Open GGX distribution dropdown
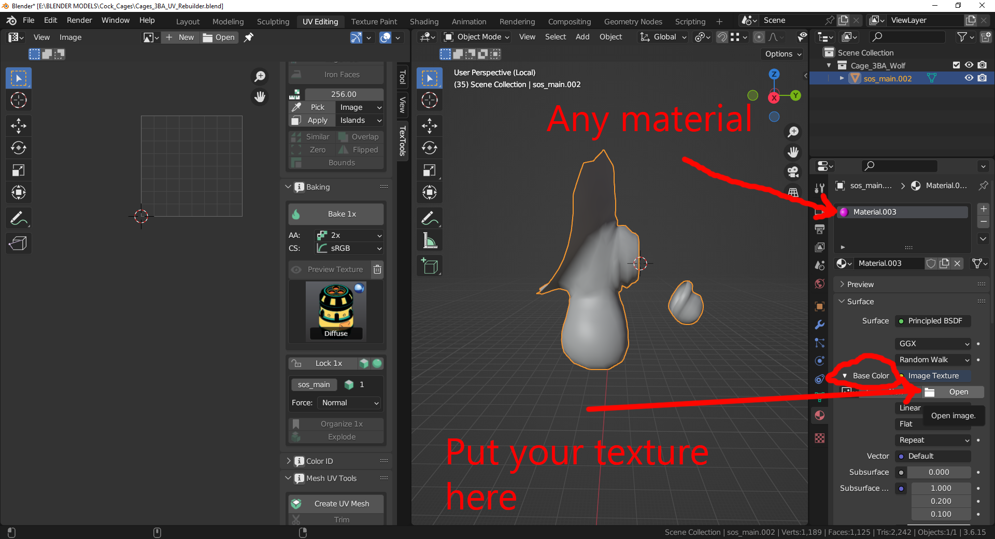 pos(933,344)
